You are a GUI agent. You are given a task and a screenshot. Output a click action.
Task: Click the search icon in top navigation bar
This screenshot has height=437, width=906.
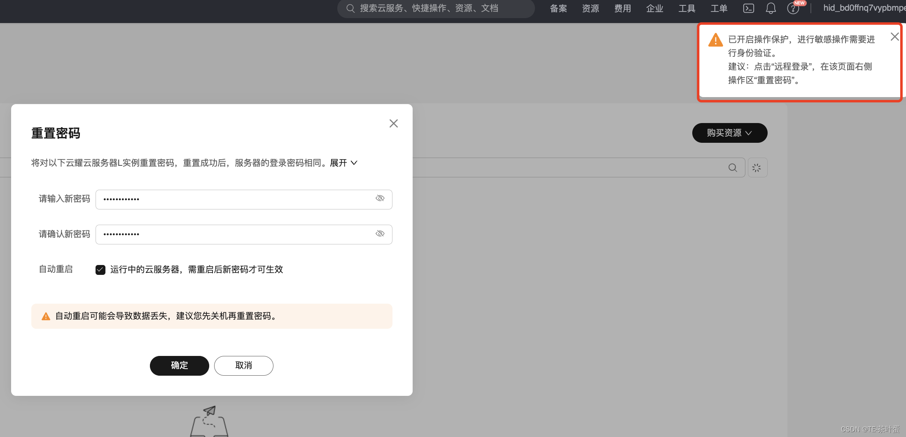[350, 8]
